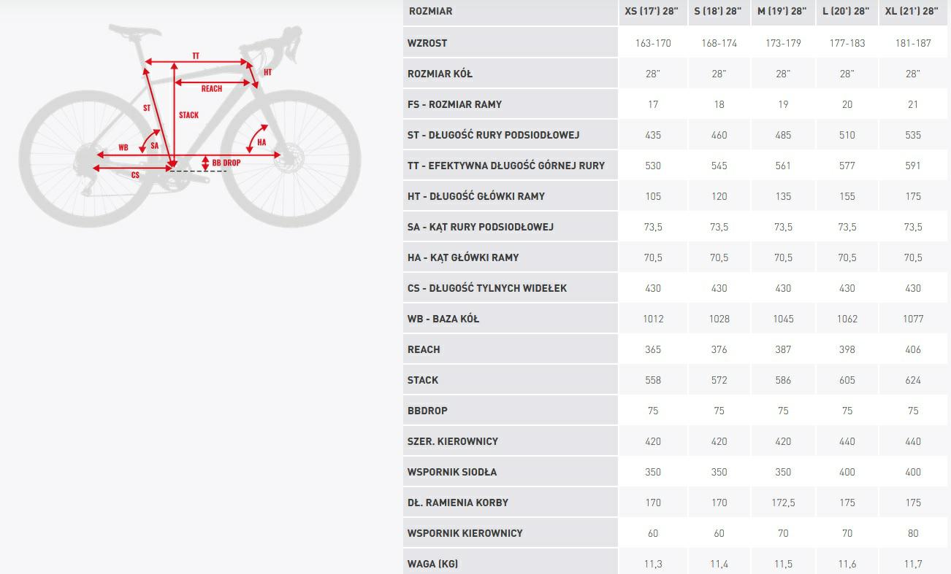
Task: Click the REACH label on the bike diagram
Action: tap(211, 88)
